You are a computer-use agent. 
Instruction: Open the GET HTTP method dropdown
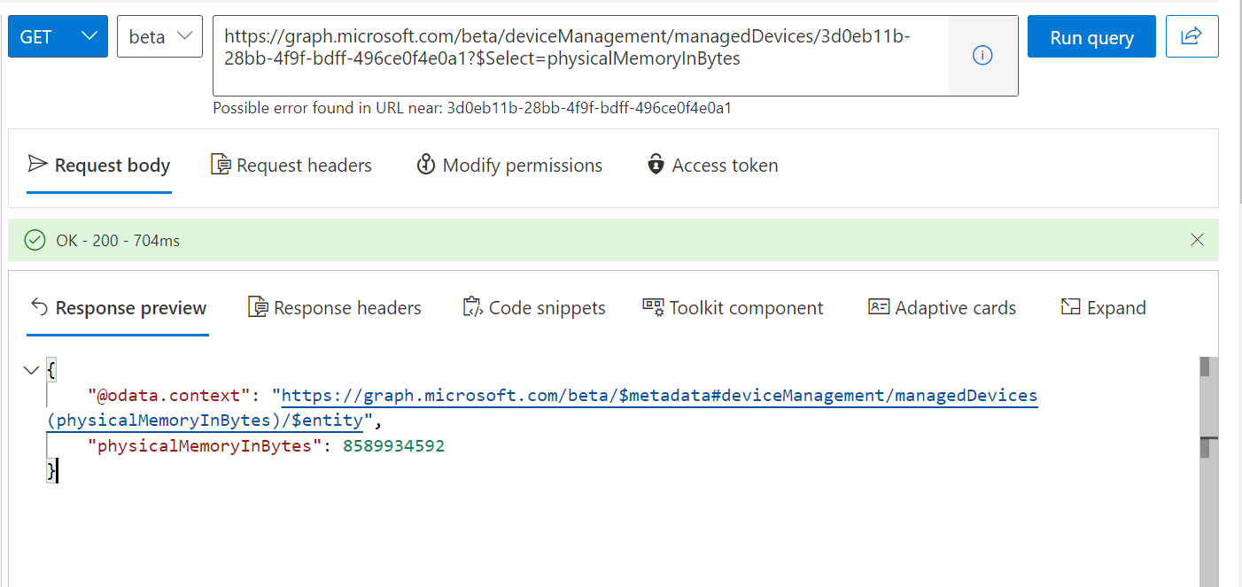pos(58,36)
